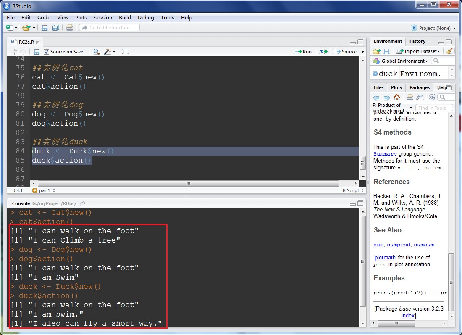Click the editor horizontal scrollbar thumb

188,184
